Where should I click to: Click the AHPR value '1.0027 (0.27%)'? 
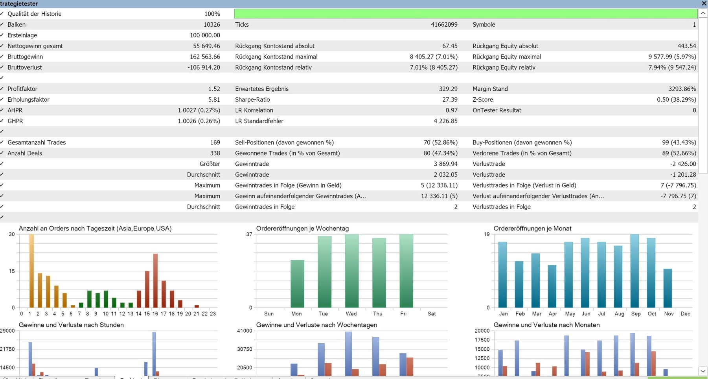199,110
